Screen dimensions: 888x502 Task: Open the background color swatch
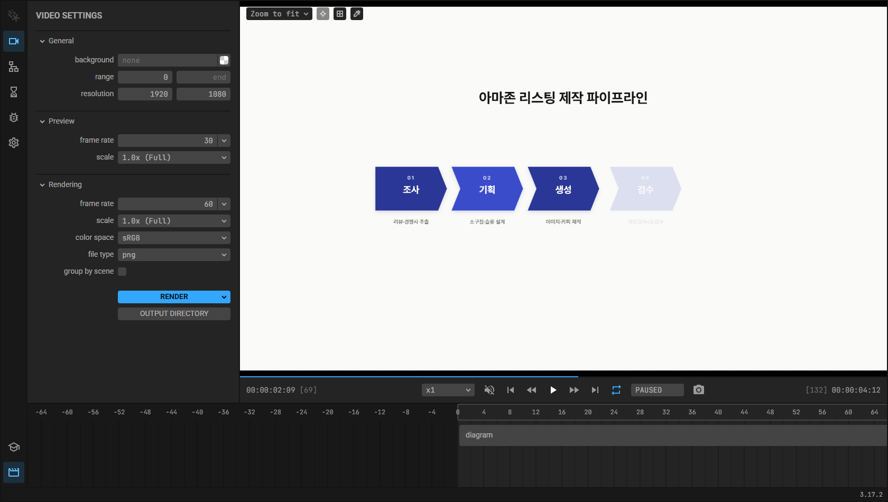tap(224, 60)
